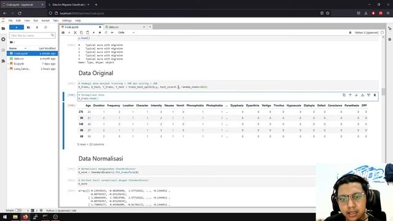
Task: Open a new browser tab
Action: click(x=96, y=4)
